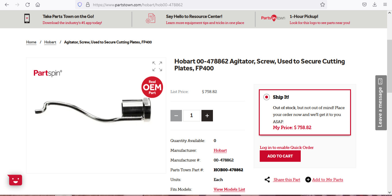392x196 pixels.
Task: Open the Firefox application menu
Action: (385, 5)
